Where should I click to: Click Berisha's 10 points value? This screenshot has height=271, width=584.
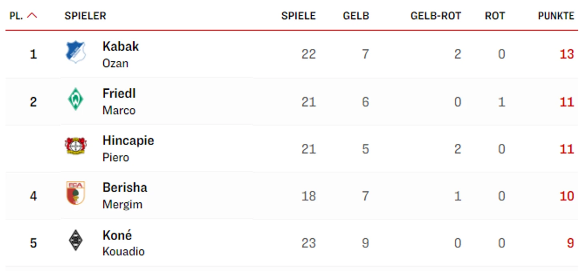coord(567,196)
